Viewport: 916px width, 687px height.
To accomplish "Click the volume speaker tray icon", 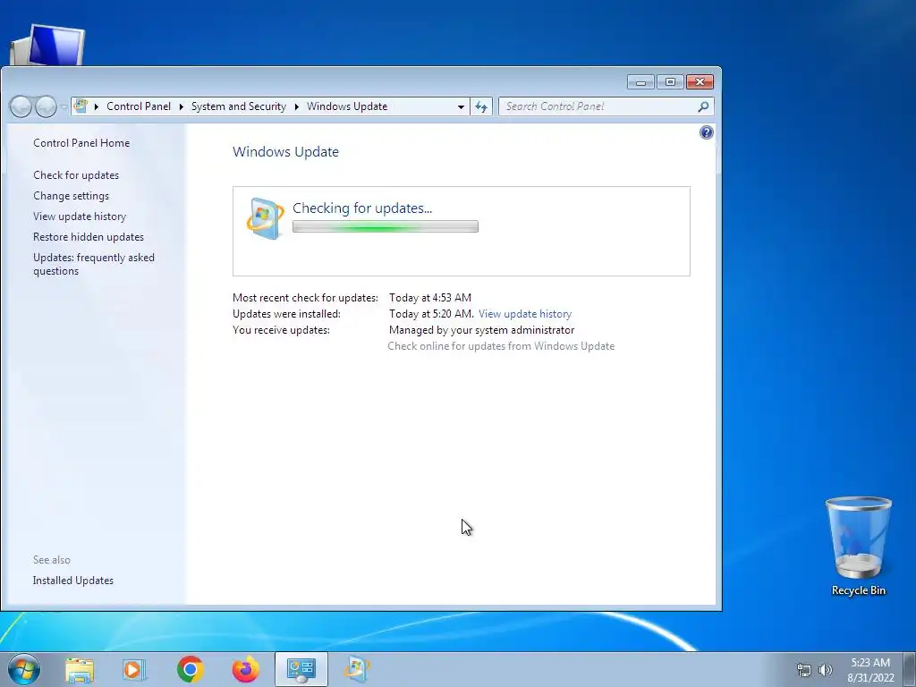I will click(x=826, y=670).
